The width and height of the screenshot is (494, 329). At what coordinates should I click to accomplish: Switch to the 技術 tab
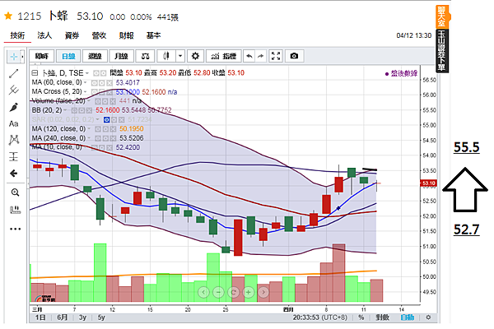tap(17, 35)
